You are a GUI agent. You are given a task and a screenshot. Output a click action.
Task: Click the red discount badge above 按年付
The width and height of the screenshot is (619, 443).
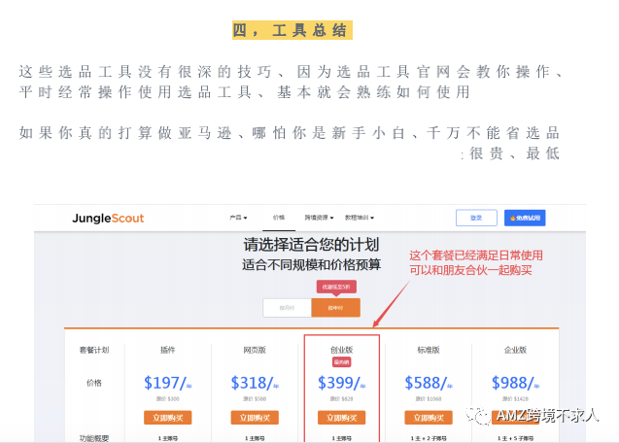pyautogui.click(x=336, y=287)
